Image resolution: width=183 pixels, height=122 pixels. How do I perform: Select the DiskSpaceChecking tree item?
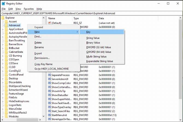tap(20, 86)
